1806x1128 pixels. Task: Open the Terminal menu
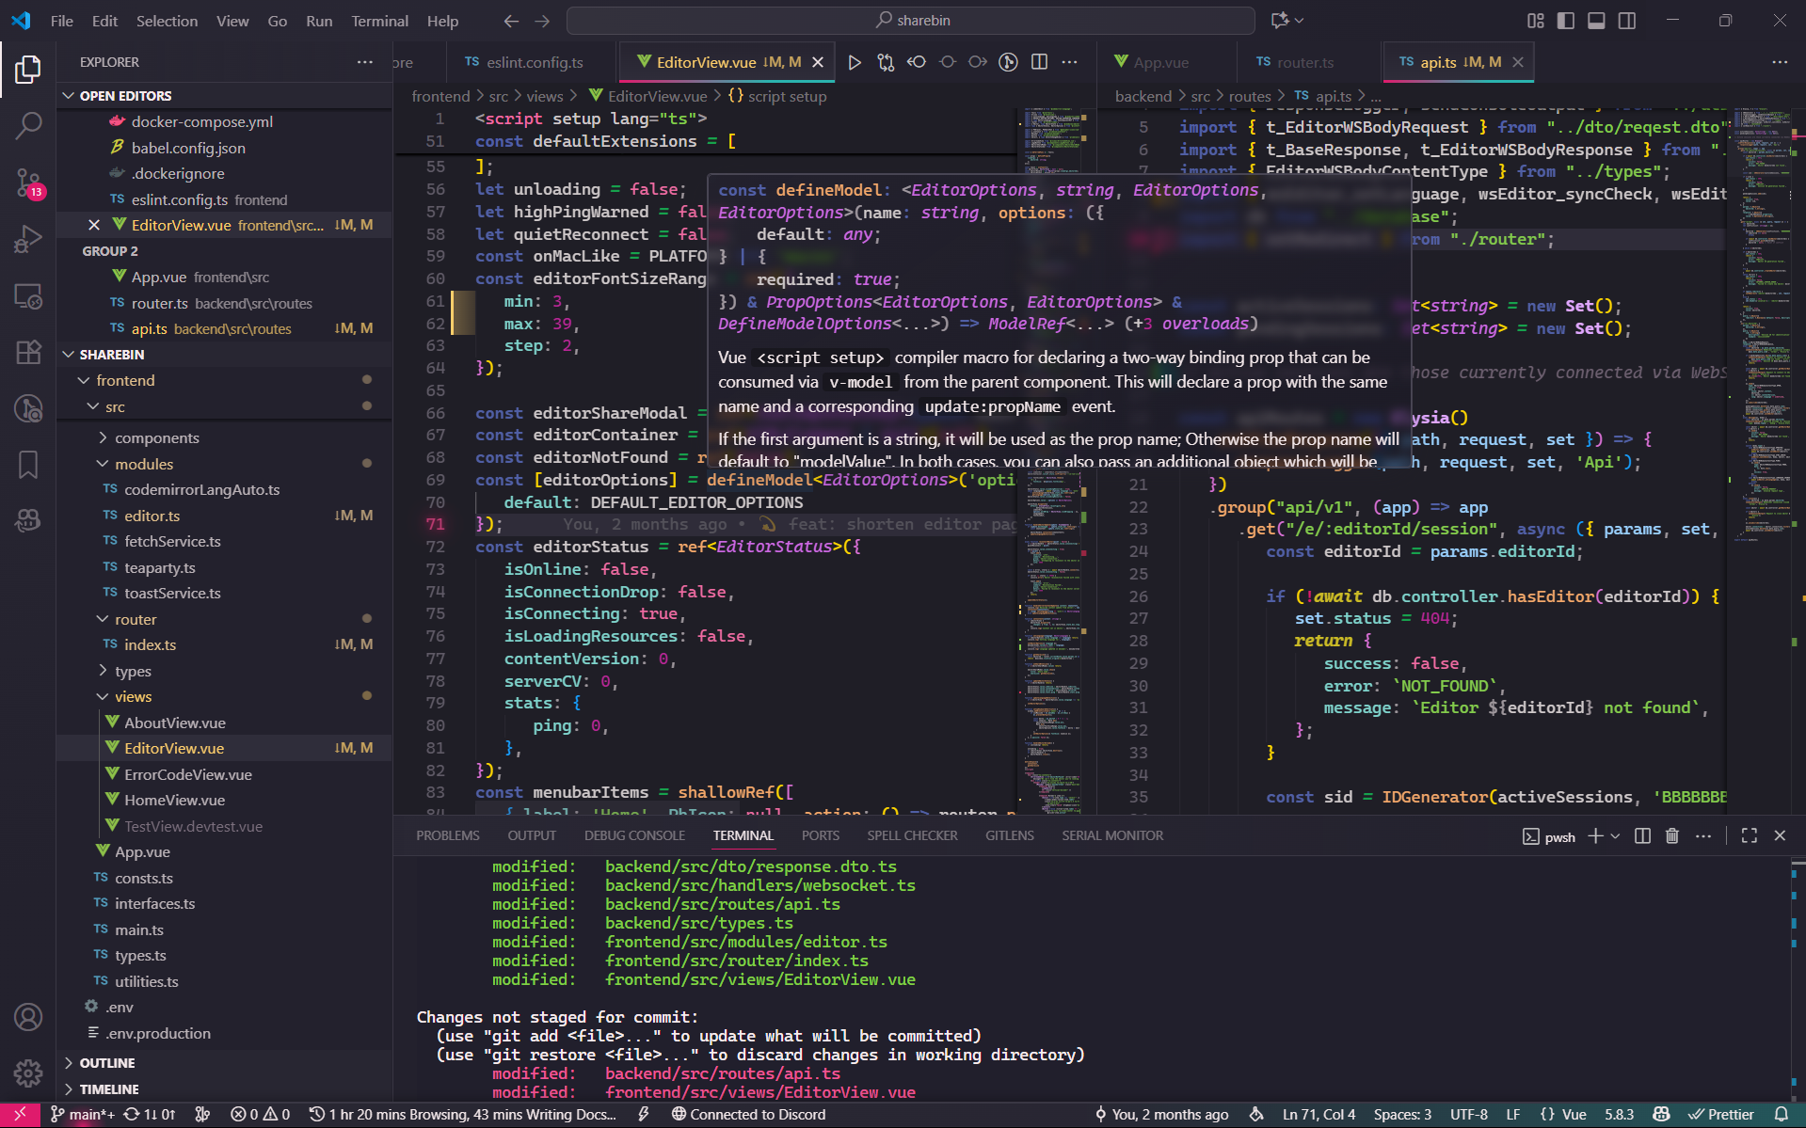pyautogui.click(x=379, y=21)
